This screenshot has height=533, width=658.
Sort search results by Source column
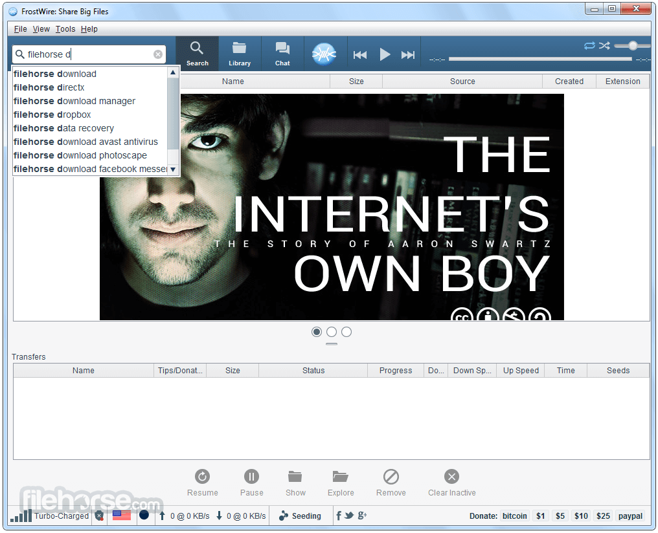point(462,82)
